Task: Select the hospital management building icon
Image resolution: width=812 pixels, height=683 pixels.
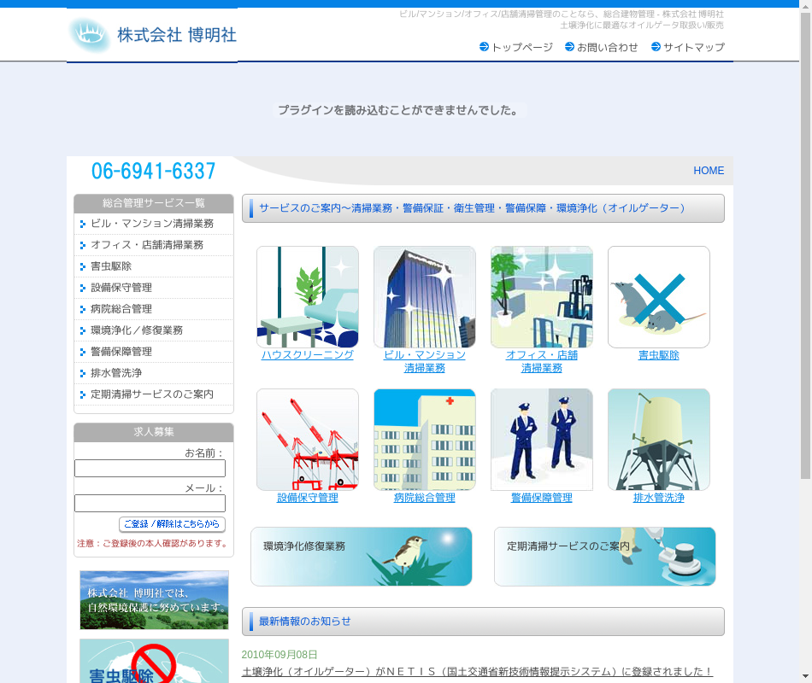Action: click(425, 440)
